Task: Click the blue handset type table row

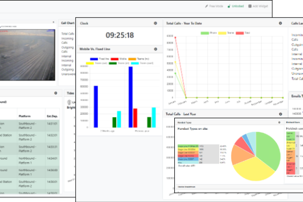Action: 201,159
